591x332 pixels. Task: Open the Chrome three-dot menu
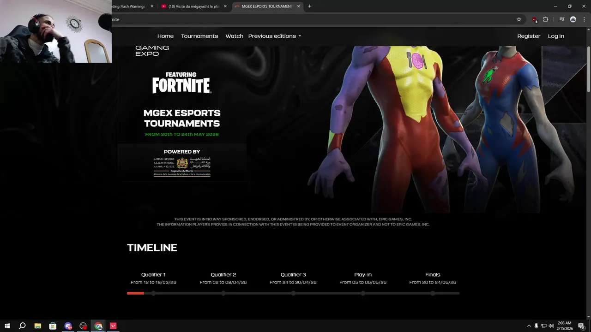point(584,19)
